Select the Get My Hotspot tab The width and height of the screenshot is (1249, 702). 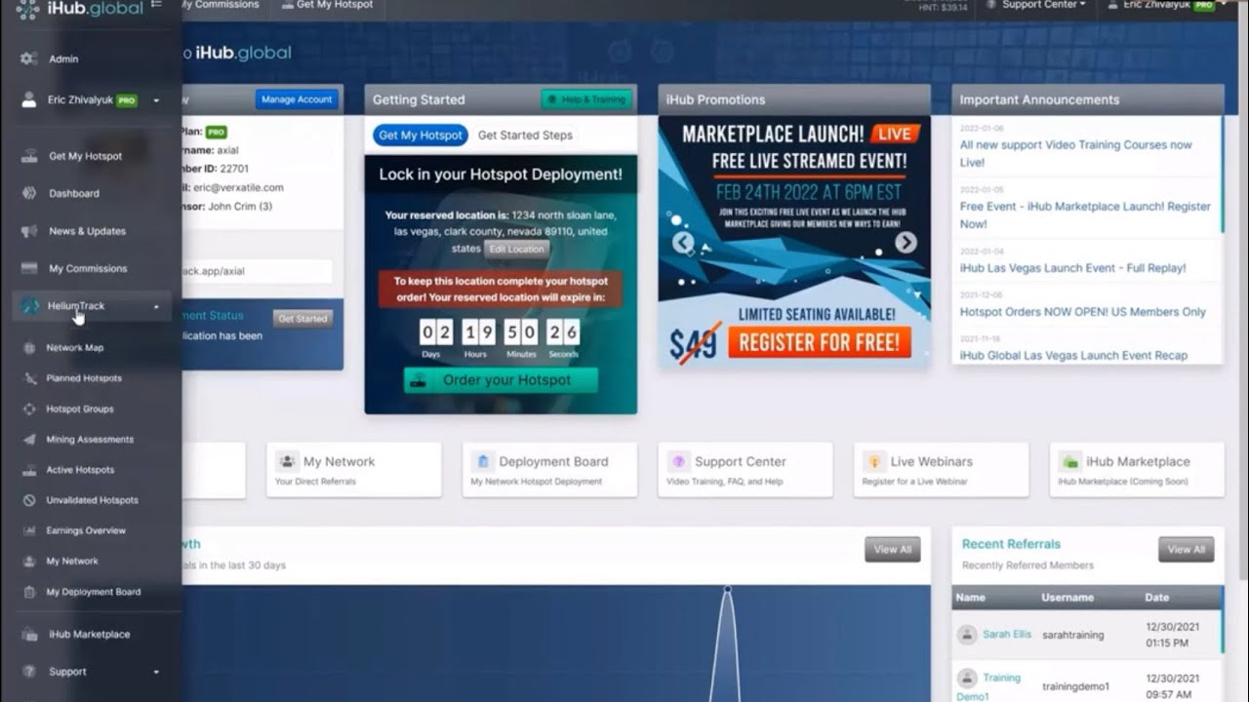click(421, 136)
